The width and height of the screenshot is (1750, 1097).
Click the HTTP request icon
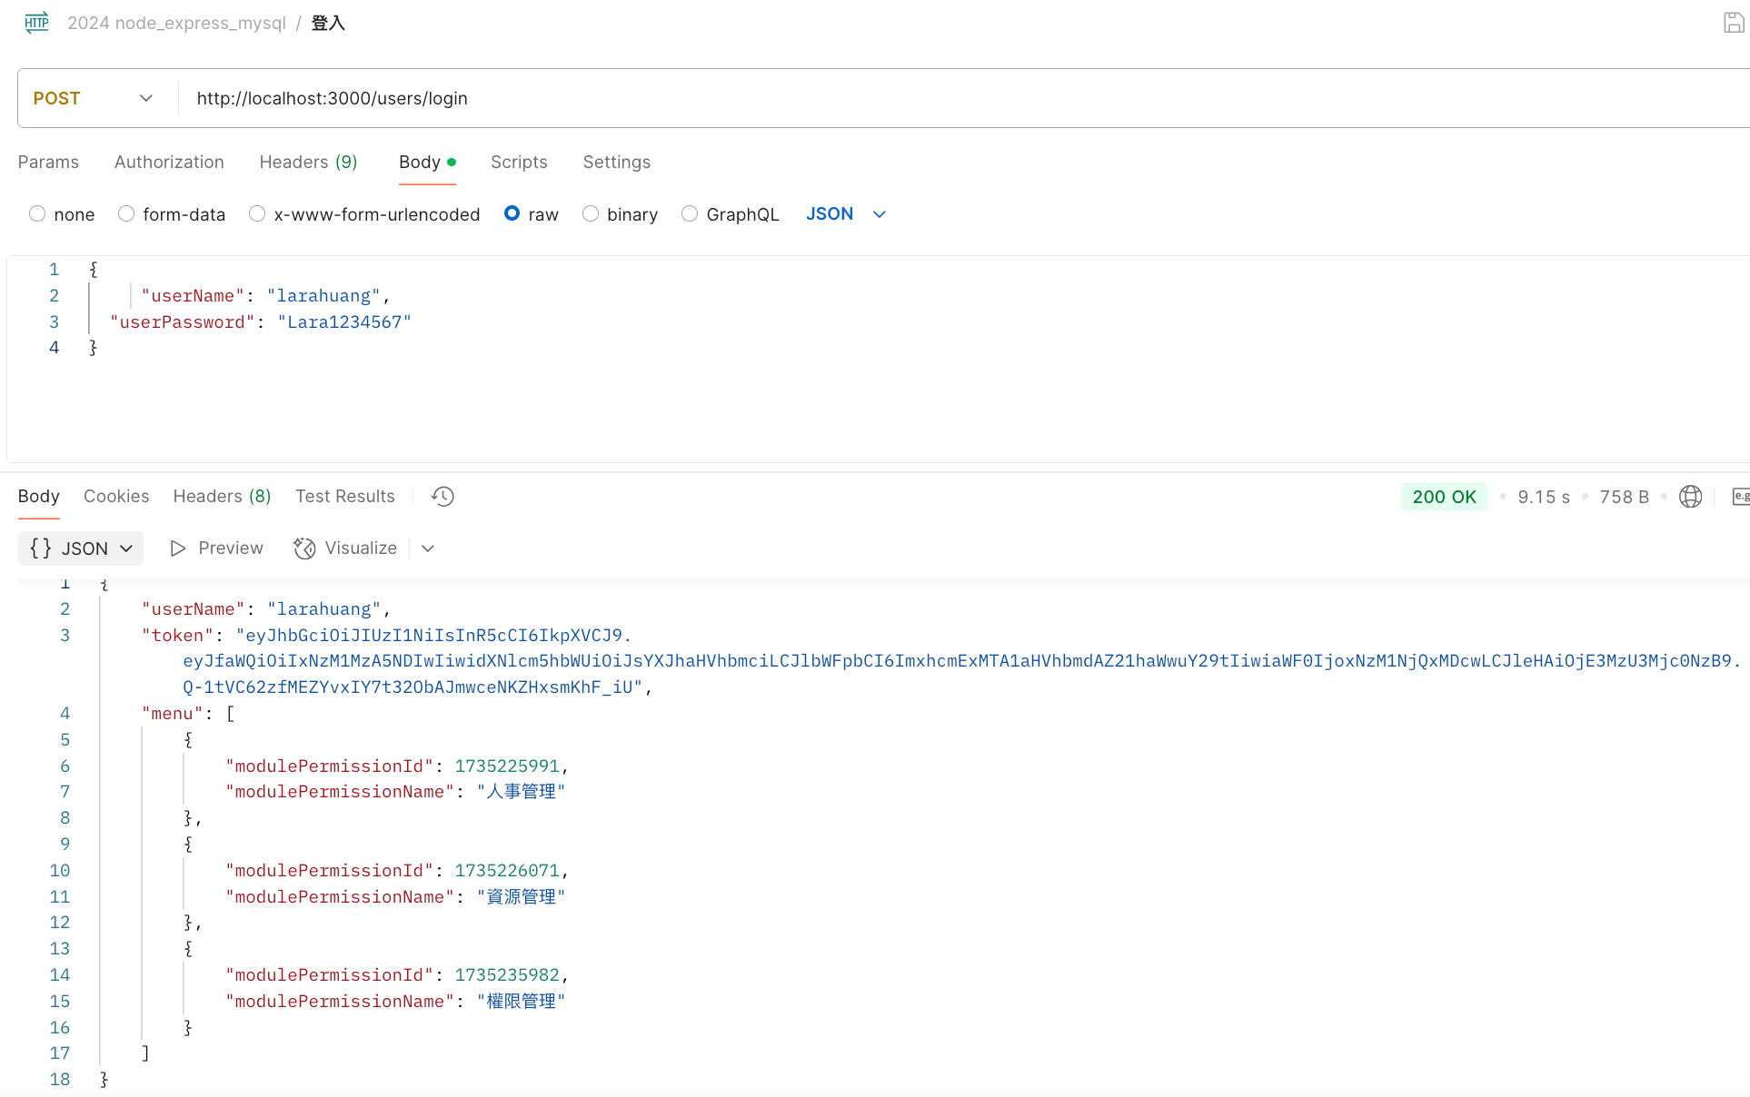[x=36, y=23]
